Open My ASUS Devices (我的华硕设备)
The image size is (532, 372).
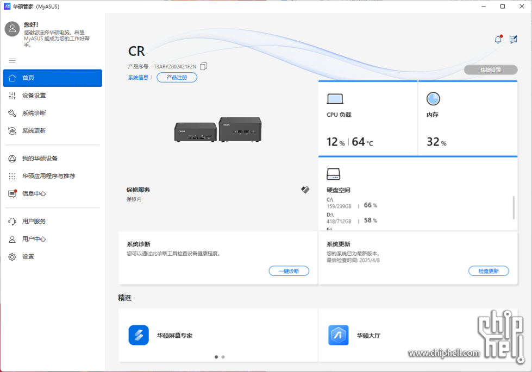point(53,159)
